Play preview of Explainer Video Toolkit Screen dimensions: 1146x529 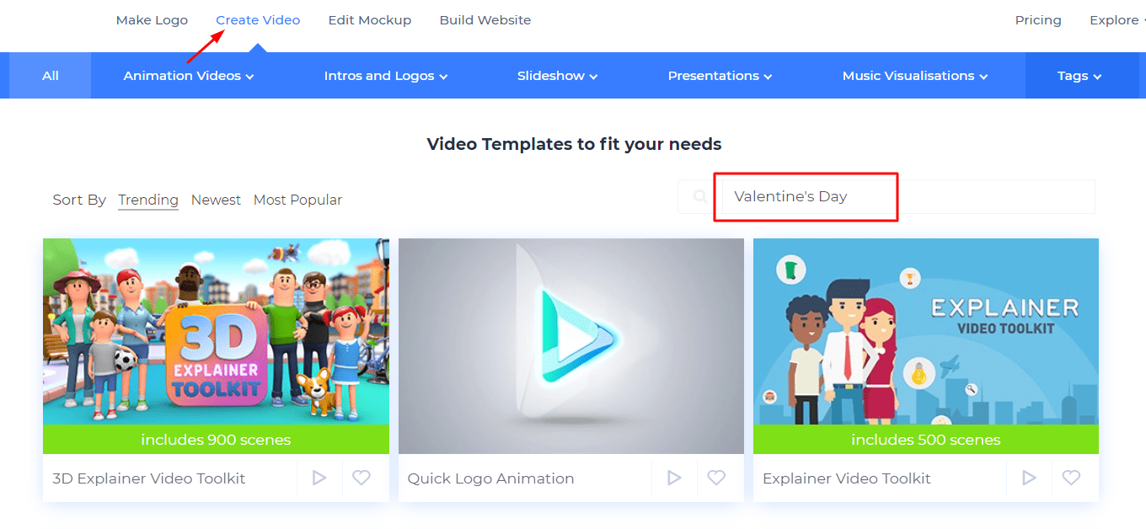(x=1029, y=478)
